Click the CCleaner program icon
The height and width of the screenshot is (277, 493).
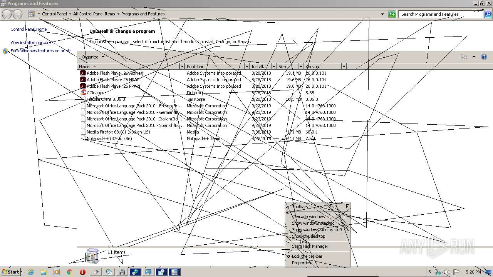click(83, 93)
